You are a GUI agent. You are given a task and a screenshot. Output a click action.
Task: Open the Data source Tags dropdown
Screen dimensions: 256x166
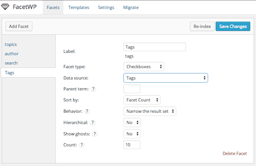166,78
